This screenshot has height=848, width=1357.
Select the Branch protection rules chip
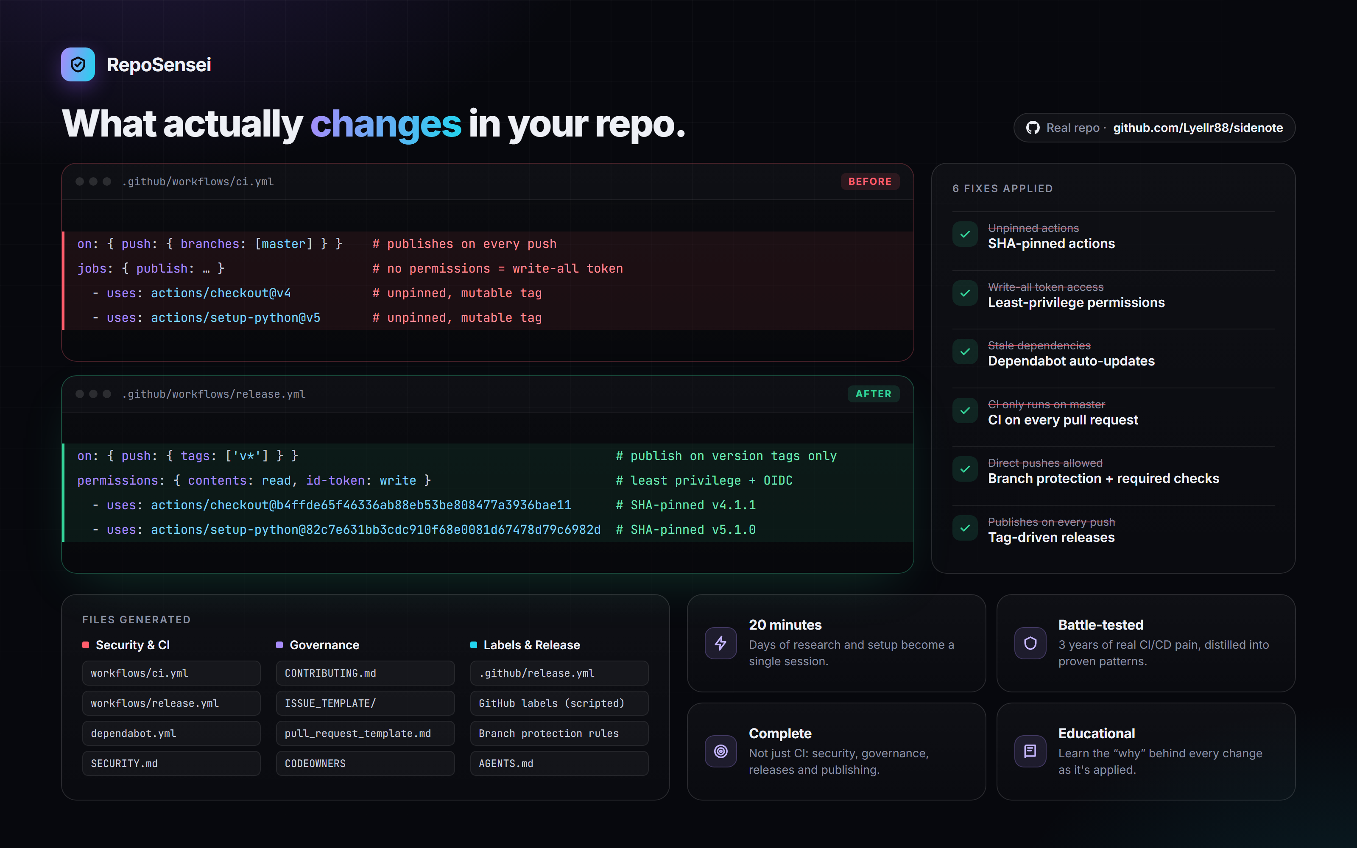[x=559, y=734]
